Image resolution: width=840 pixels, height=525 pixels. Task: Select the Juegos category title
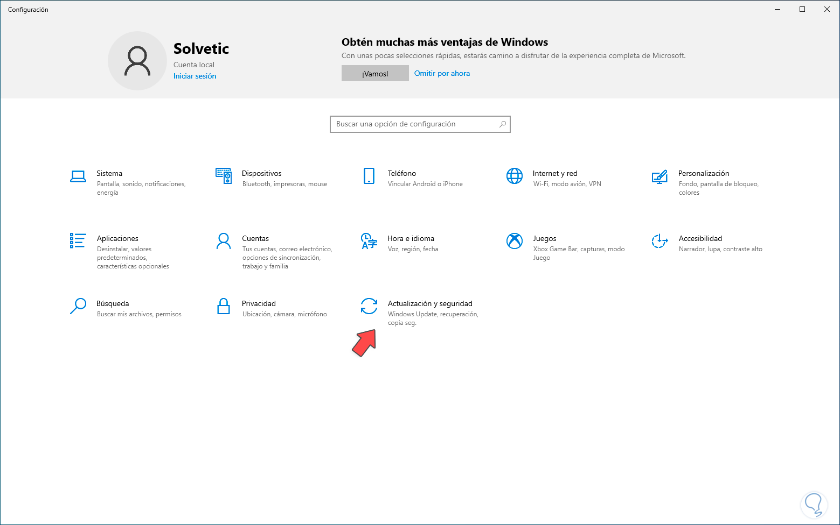[x=545, y=238]
